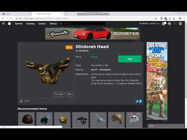Open the yellow hood recommended item
This screenshot has height=140, width=187.
point(62,119)
